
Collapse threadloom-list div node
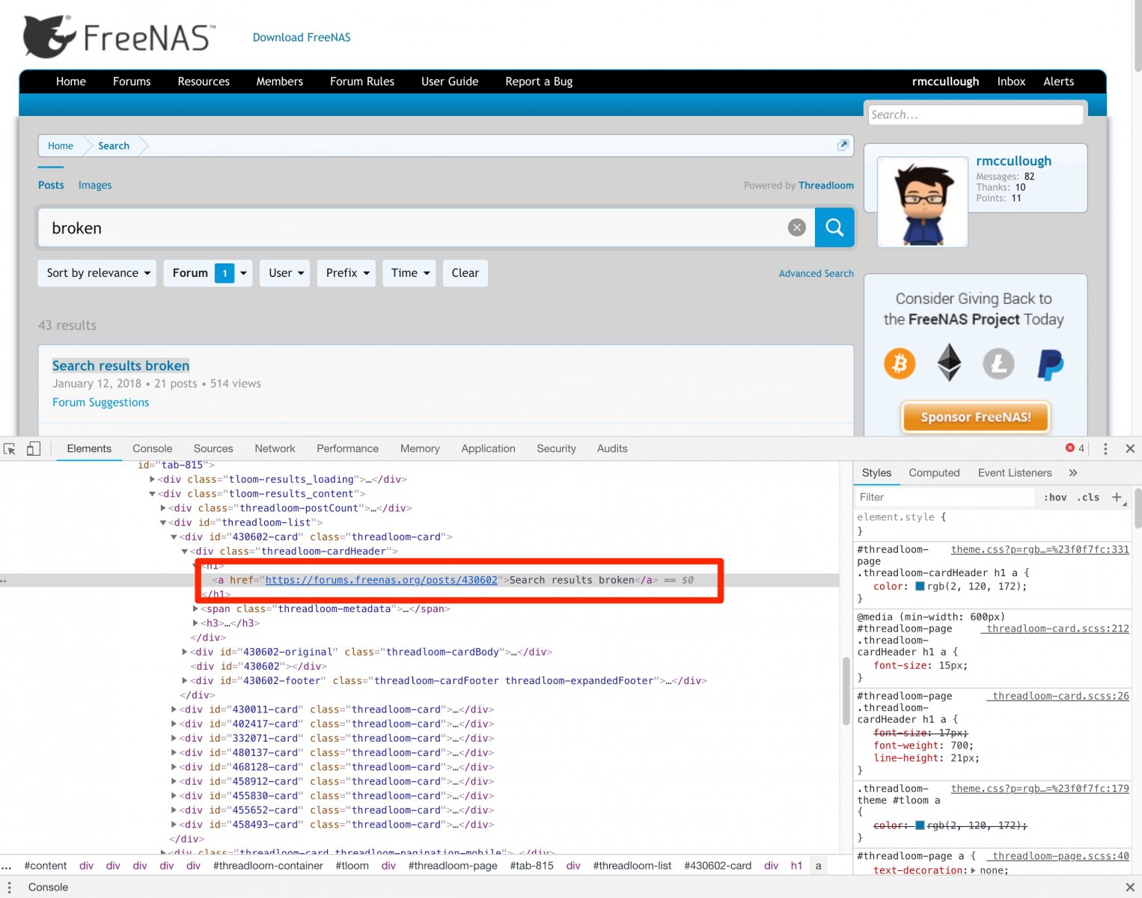pos(163,522)
